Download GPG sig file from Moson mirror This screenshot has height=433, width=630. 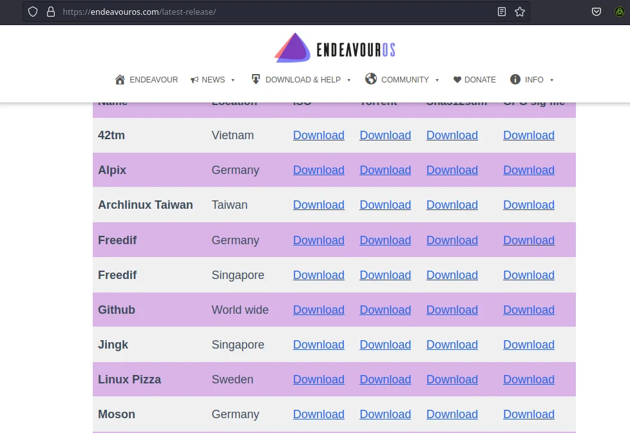[529, 414]
